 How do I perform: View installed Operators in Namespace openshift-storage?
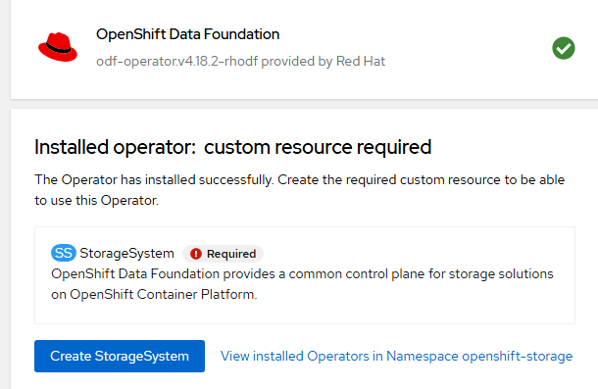tap(396, 356)
